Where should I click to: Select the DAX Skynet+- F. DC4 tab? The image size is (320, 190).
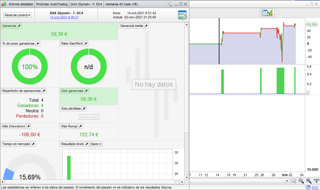coord(86,4)
